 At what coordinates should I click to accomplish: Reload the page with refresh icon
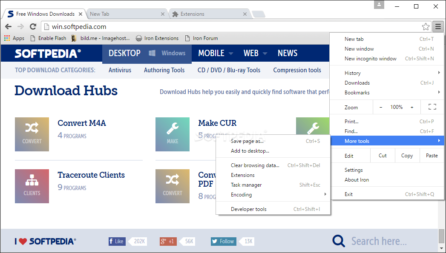(33, 27)
